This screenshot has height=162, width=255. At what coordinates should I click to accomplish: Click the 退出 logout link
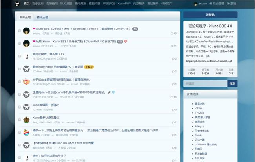click(231, 4)
